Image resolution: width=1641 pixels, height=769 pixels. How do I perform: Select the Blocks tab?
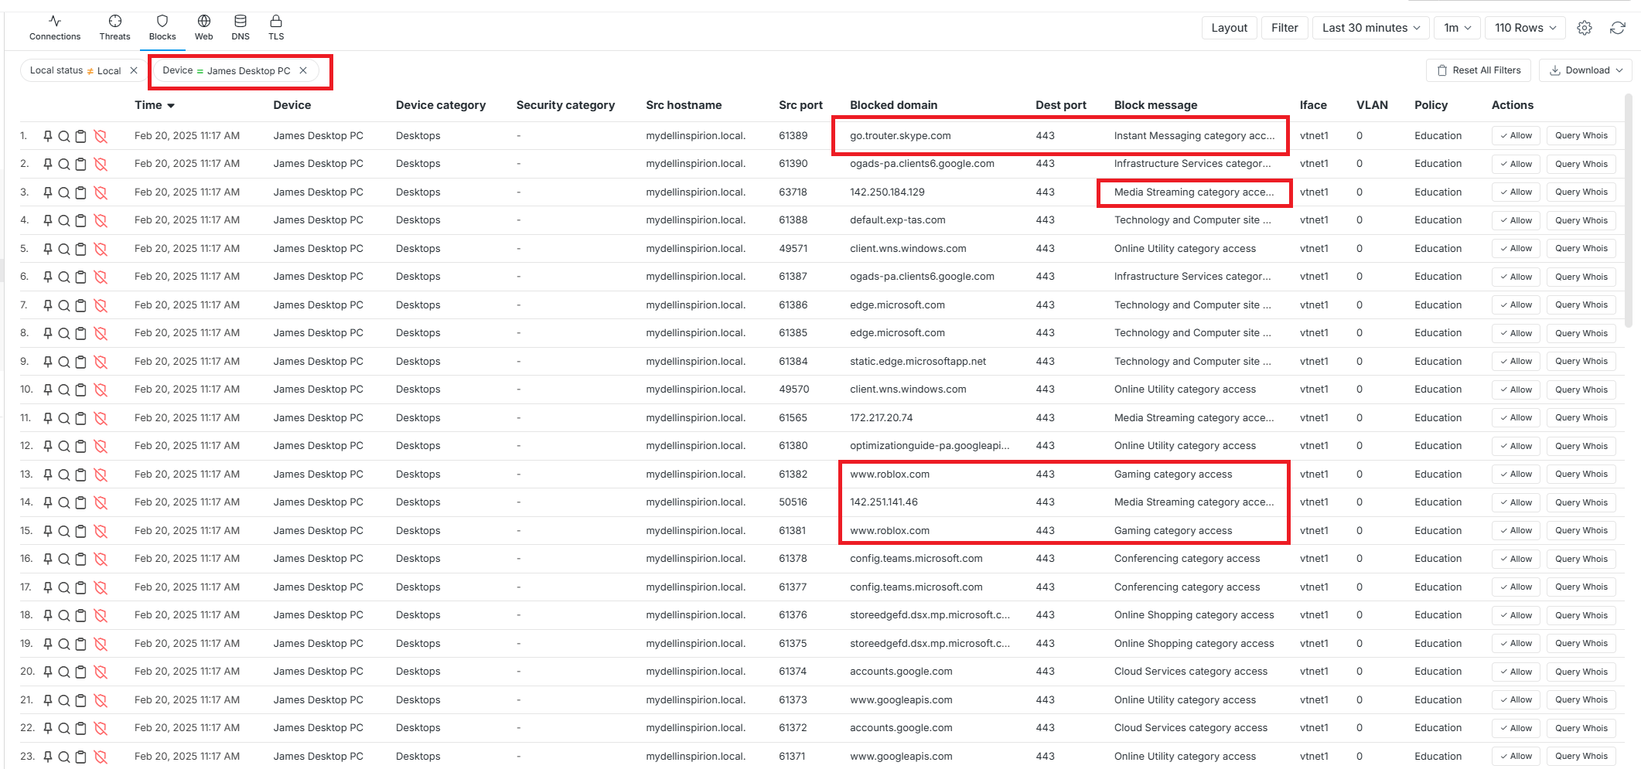[x=162, y=28]
